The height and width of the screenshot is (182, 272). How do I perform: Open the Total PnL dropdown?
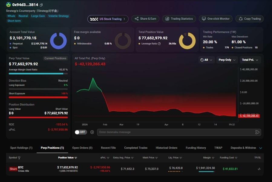[250, 60]
